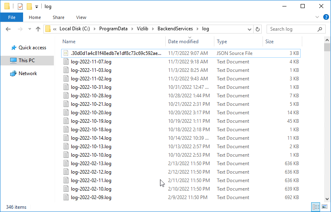Open Explorer Help question mark icon
This screenshot has width=331, height=212.
(326, 17)
